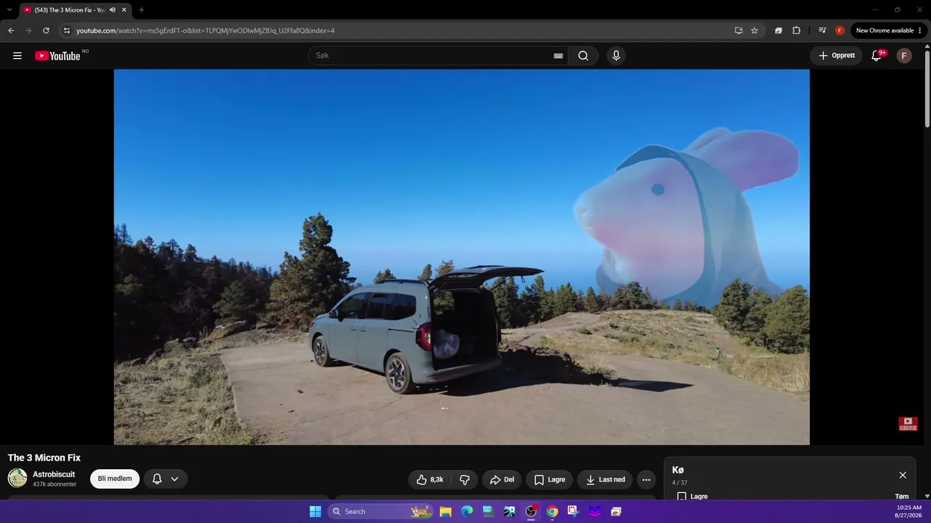This screenshot has width=931, height=523.
Task: Go to the YouTube home logo
Action: point(57,56)
